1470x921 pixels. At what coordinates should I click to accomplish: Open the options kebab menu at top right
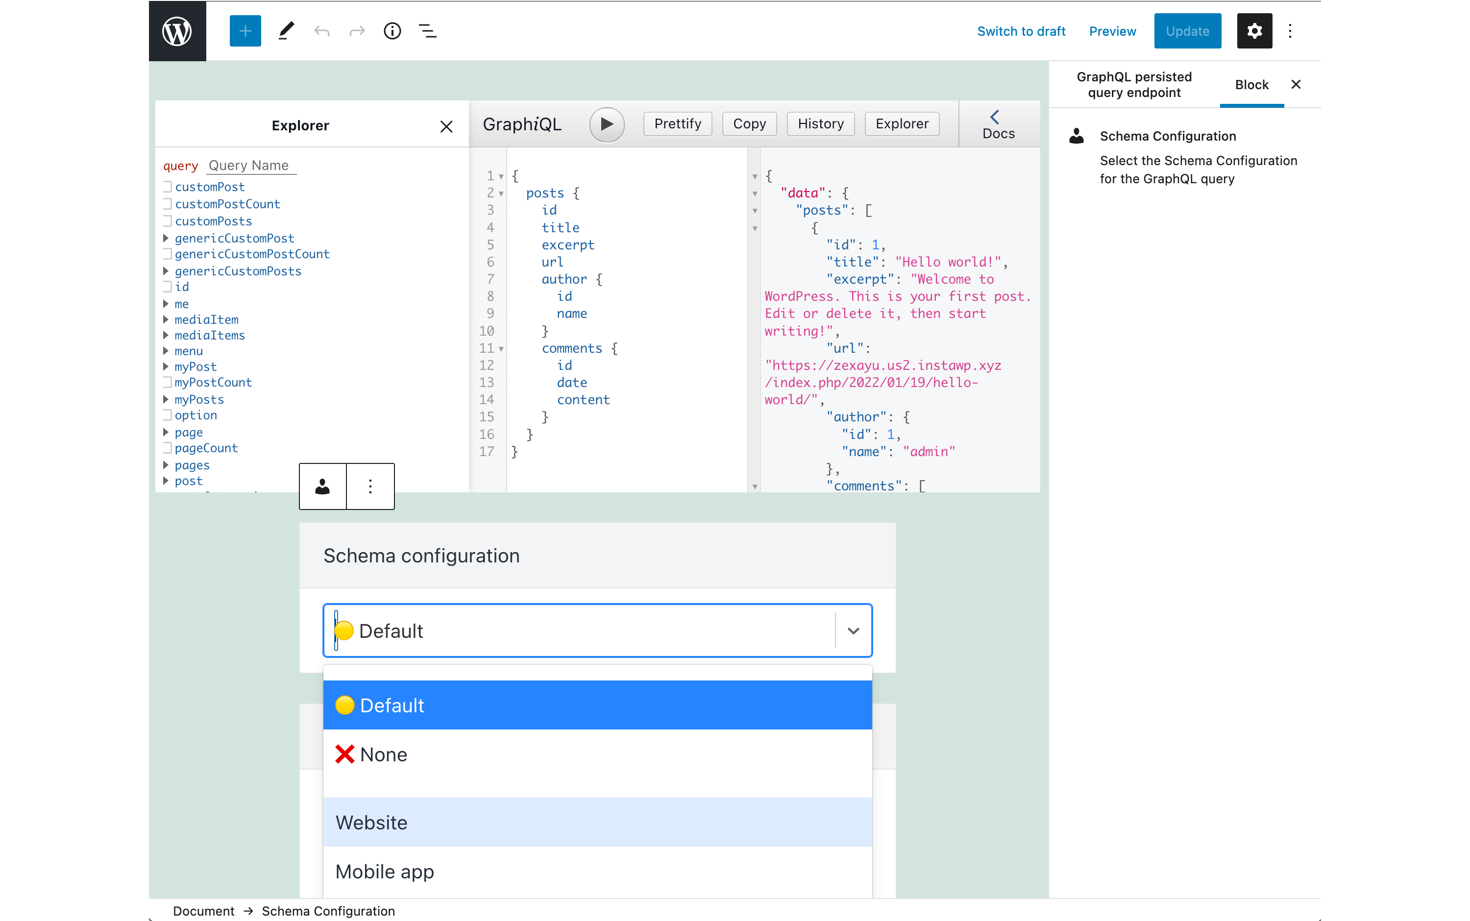pos(1290,31)
